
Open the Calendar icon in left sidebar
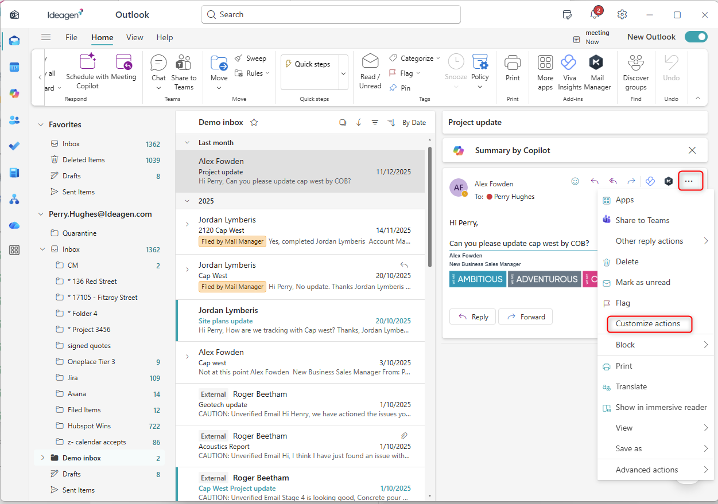coord(14,67)
